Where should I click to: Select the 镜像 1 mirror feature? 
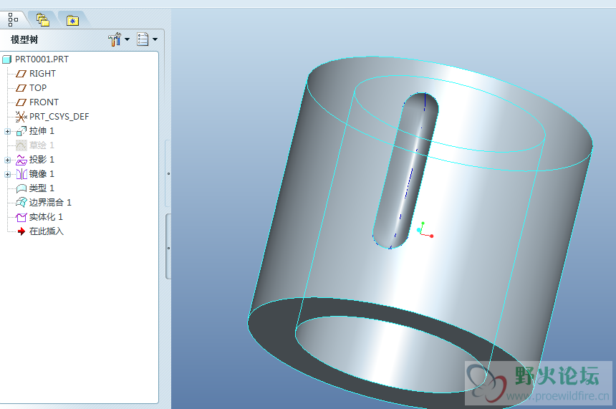pos(42,174)
